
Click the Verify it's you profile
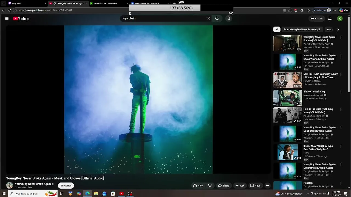click(322, 10)
